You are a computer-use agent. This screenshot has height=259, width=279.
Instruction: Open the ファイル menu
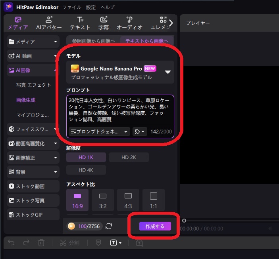click(72, 7)
